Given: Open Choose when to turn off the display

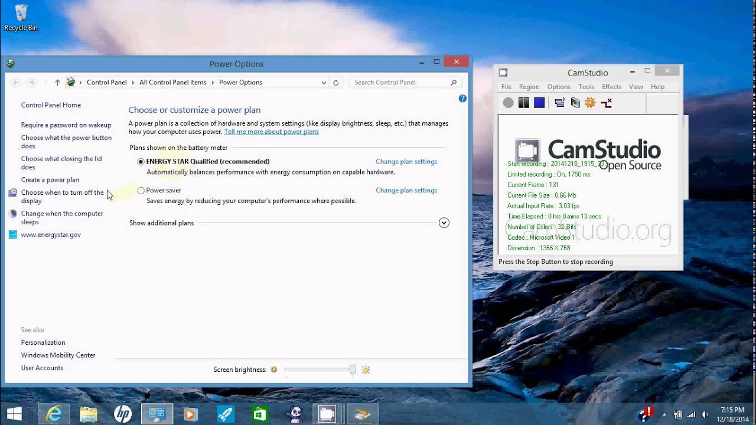Looking at the screenshot, I should click(62, 197).
